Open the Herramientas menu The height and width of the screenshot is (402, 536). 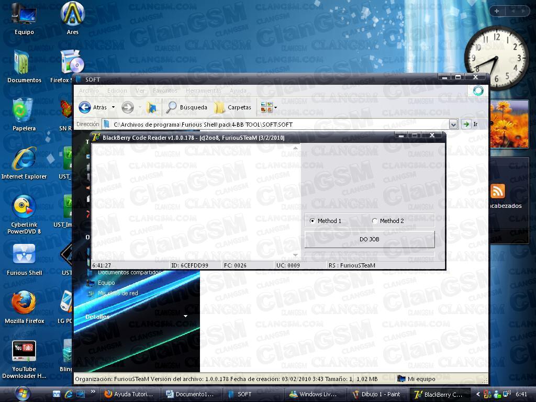(x=204, y=91)
